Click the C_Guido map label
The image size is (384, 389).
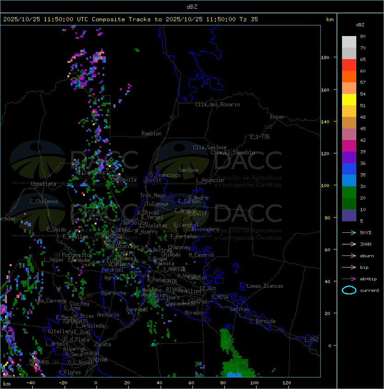pyautogui.click(x=56, y=230)
